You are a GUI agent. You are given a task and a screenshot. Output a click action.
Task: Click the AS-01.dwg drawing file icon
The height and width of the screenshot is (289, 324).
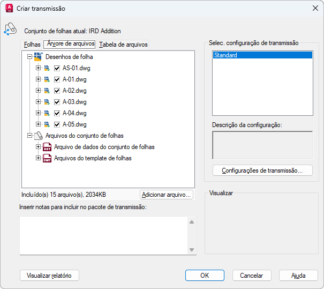(x=47, y=68)
